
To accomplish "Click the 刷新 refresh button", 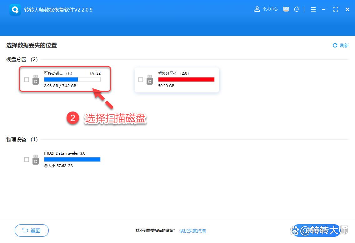I will click(x=341, y=46).
